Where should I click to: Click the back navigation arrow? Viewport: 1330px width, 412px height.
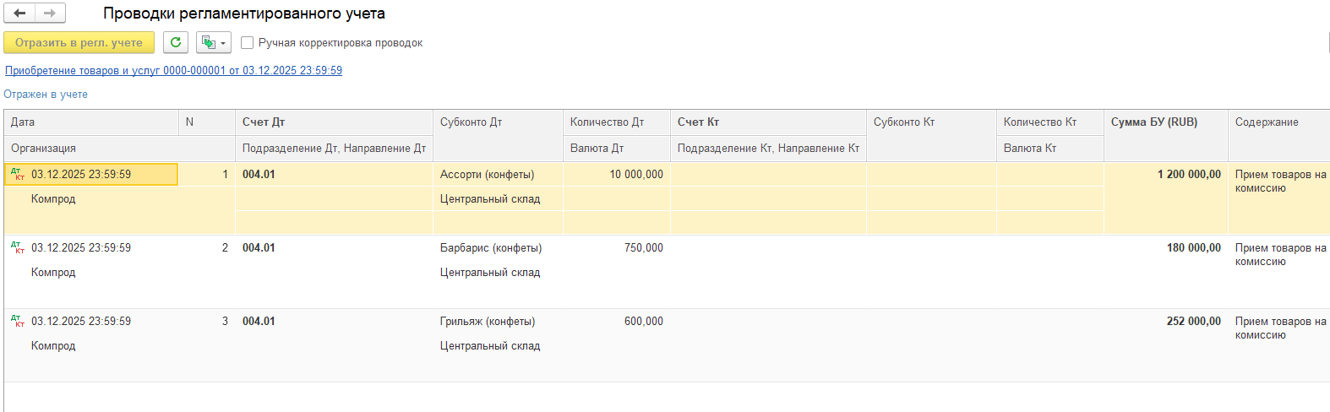pos(19,14)
